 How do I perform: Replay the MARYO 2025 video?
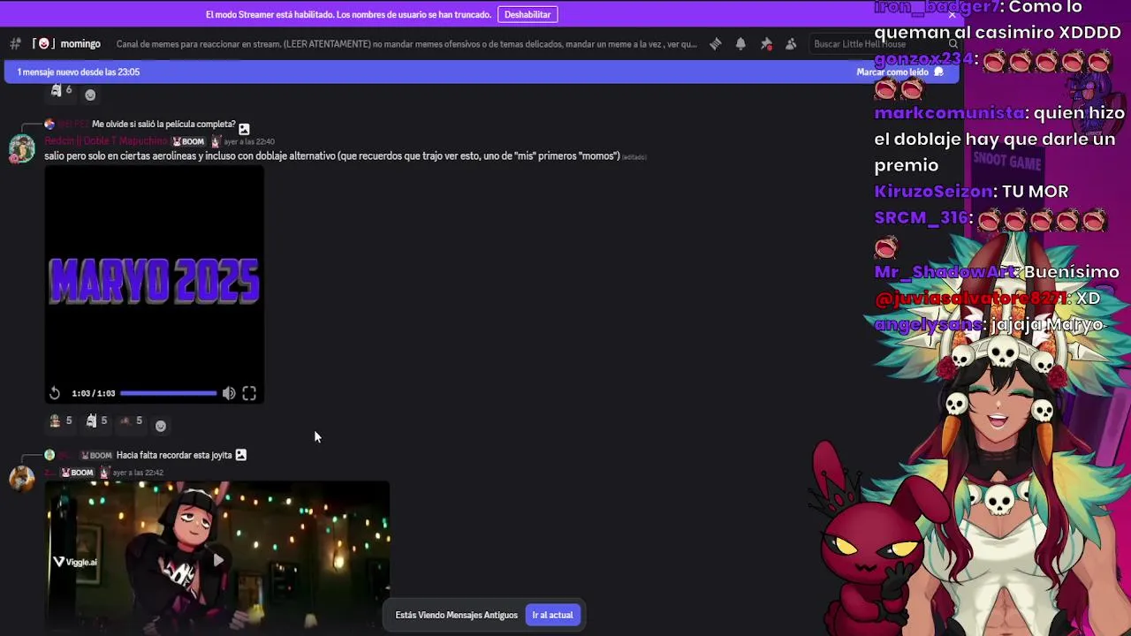[x=55, y=393]
